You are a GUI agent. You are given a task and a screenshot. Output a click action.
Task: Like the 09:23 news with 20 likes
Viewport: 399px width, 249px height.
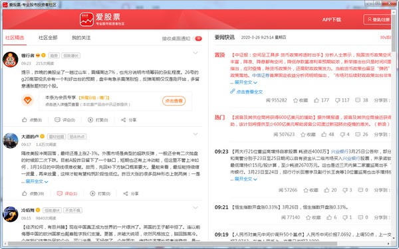click(x=331, y=190)
